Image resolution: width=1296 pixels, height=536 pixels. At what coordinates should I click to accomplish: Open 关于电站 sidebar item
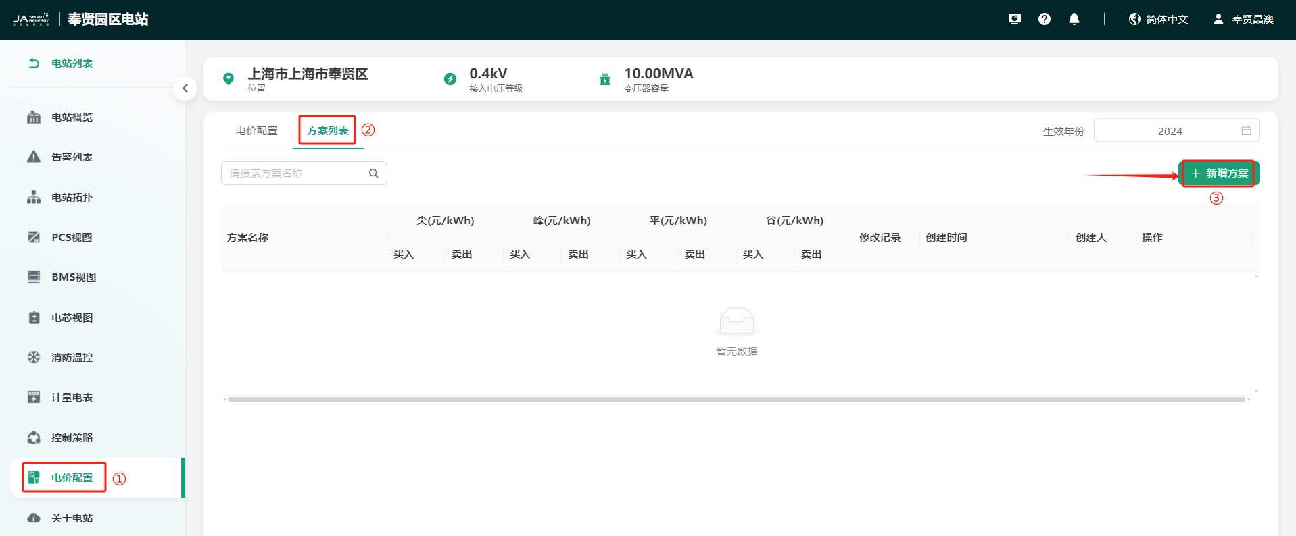pos(72,518)
